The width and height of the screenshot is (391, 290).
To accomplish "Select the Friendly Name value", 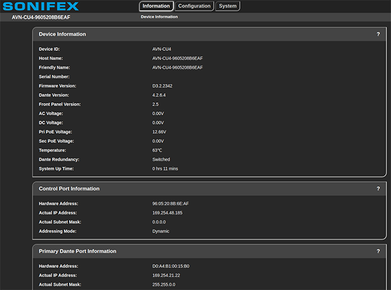I will click(177, 68).
